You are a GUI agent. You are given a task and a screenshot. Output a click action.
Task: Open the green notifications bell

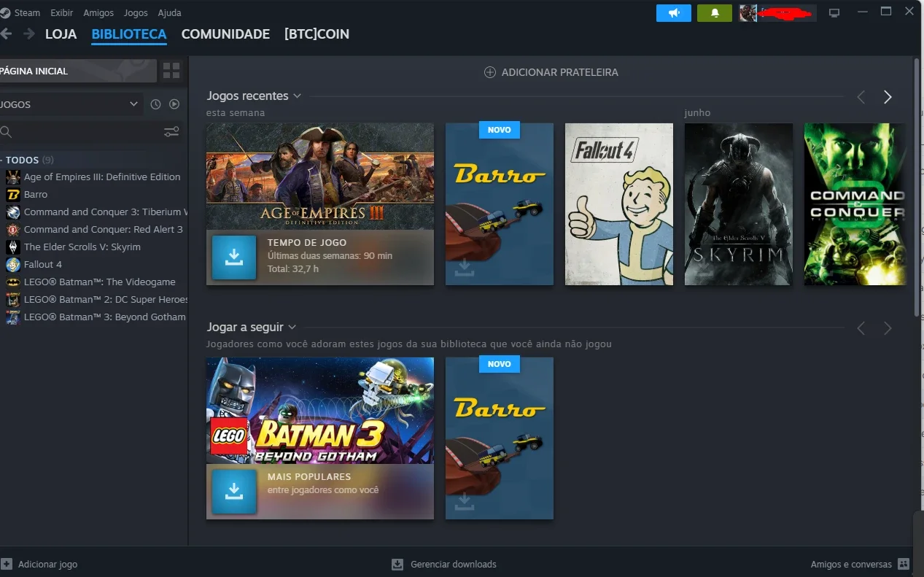click(x=715, y=12)
